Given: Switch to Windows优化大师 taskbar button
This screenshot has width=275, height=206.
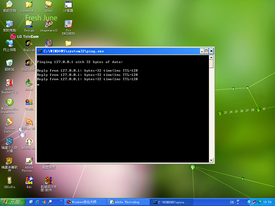Looking at the screenshot, I should pos(85,202).
